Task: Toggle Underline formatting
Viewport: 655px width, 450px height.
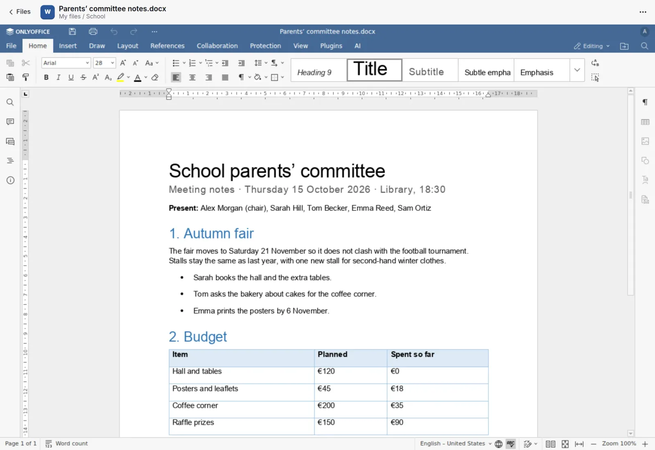Action: click(x=71, y=77)
